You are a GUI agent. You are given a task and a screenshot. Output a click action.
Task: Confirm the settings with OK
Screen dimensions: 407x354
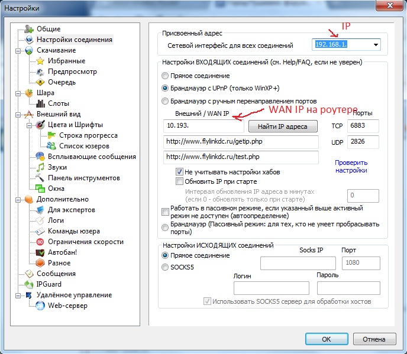pyautogui.click(x=326, y=339)
